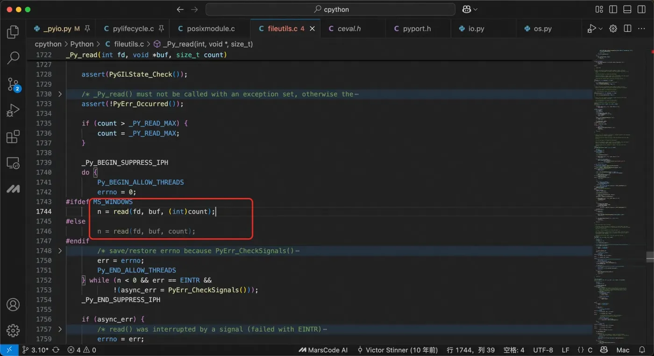
Task: Expand the folded comment on line 1748
Action: 60,251
